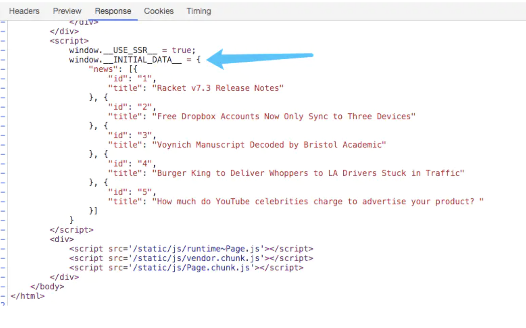Click the "id": "3" line
This screenshot has height=328, width=526.
coord(132,136)
